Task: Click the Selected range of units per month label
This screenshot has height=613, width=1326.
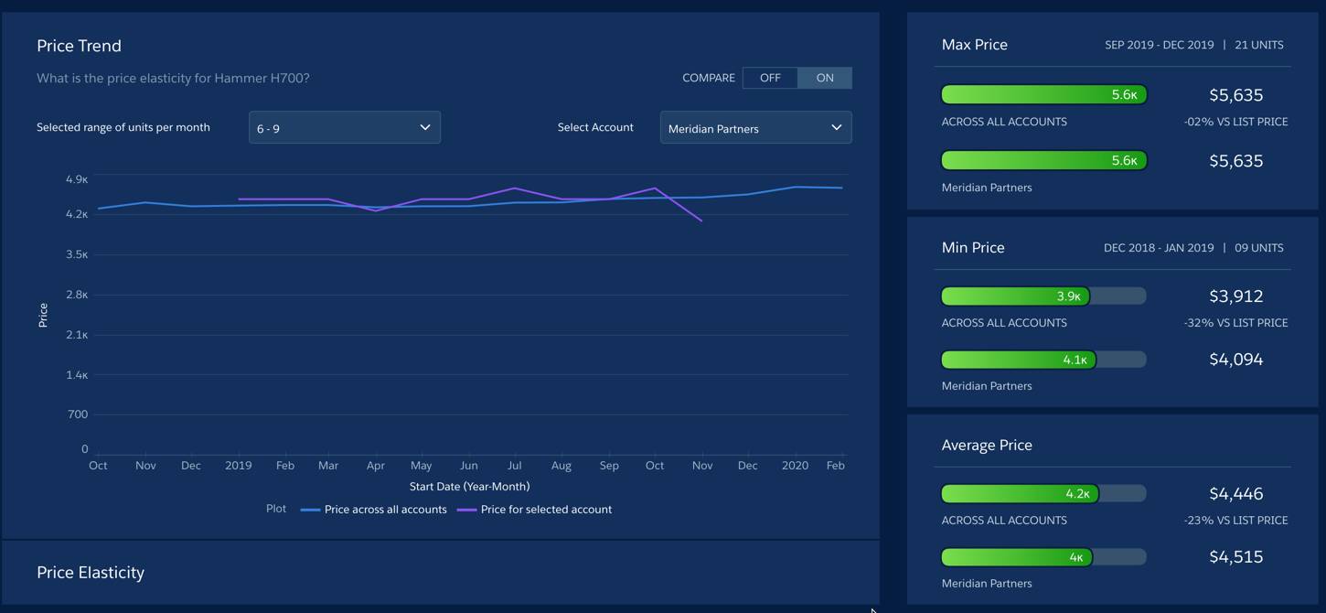Action: 123,127
